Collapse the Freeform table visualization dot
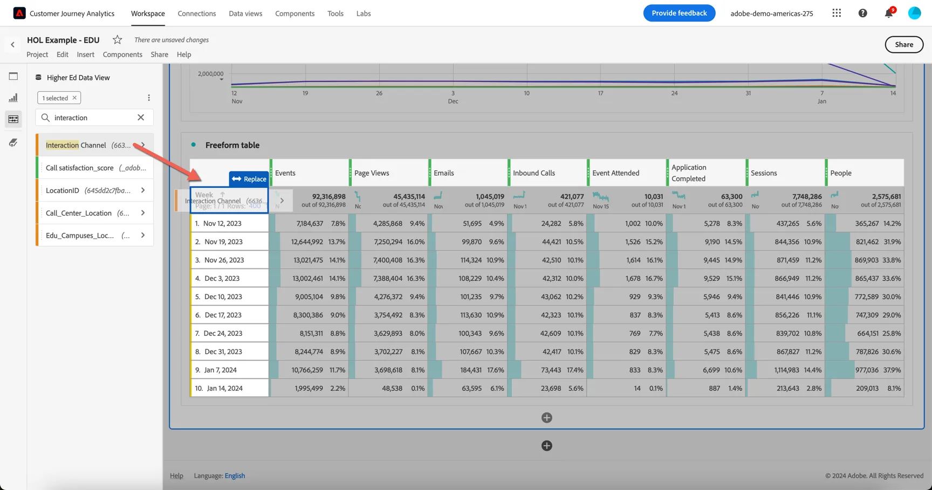Screen dimensions: 932x490 coord(194,144)
